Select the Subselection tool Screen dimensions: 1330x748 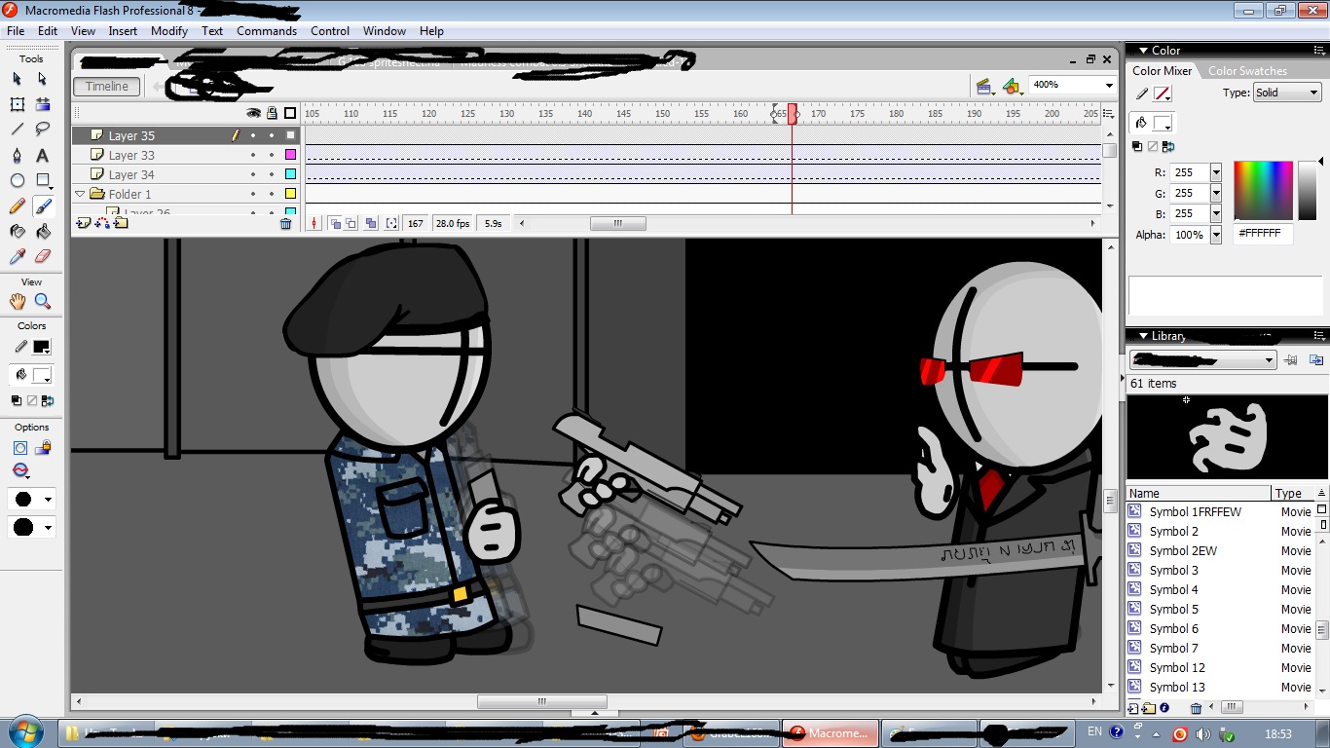pyautogui.click(x=43, y=79)
